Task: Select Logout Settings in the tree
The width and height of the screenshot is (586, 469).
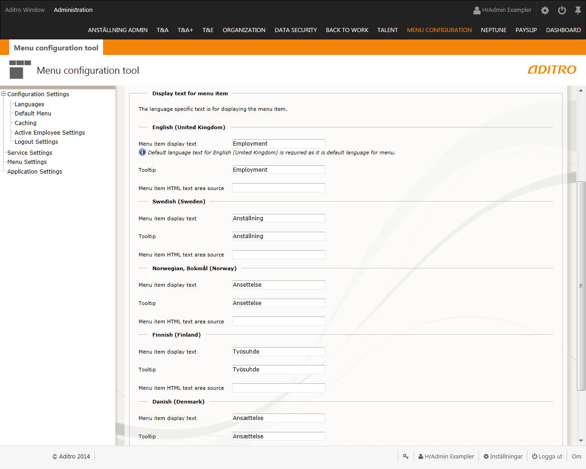Action: (x=36, y=142)
